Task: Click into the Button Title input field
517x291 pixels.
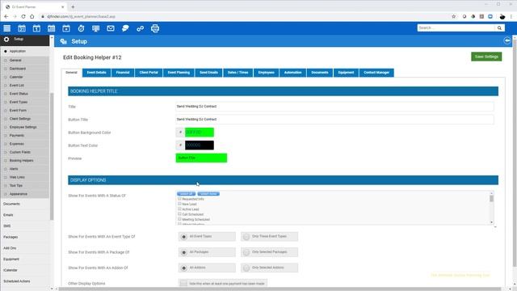Action: (334, 120)
